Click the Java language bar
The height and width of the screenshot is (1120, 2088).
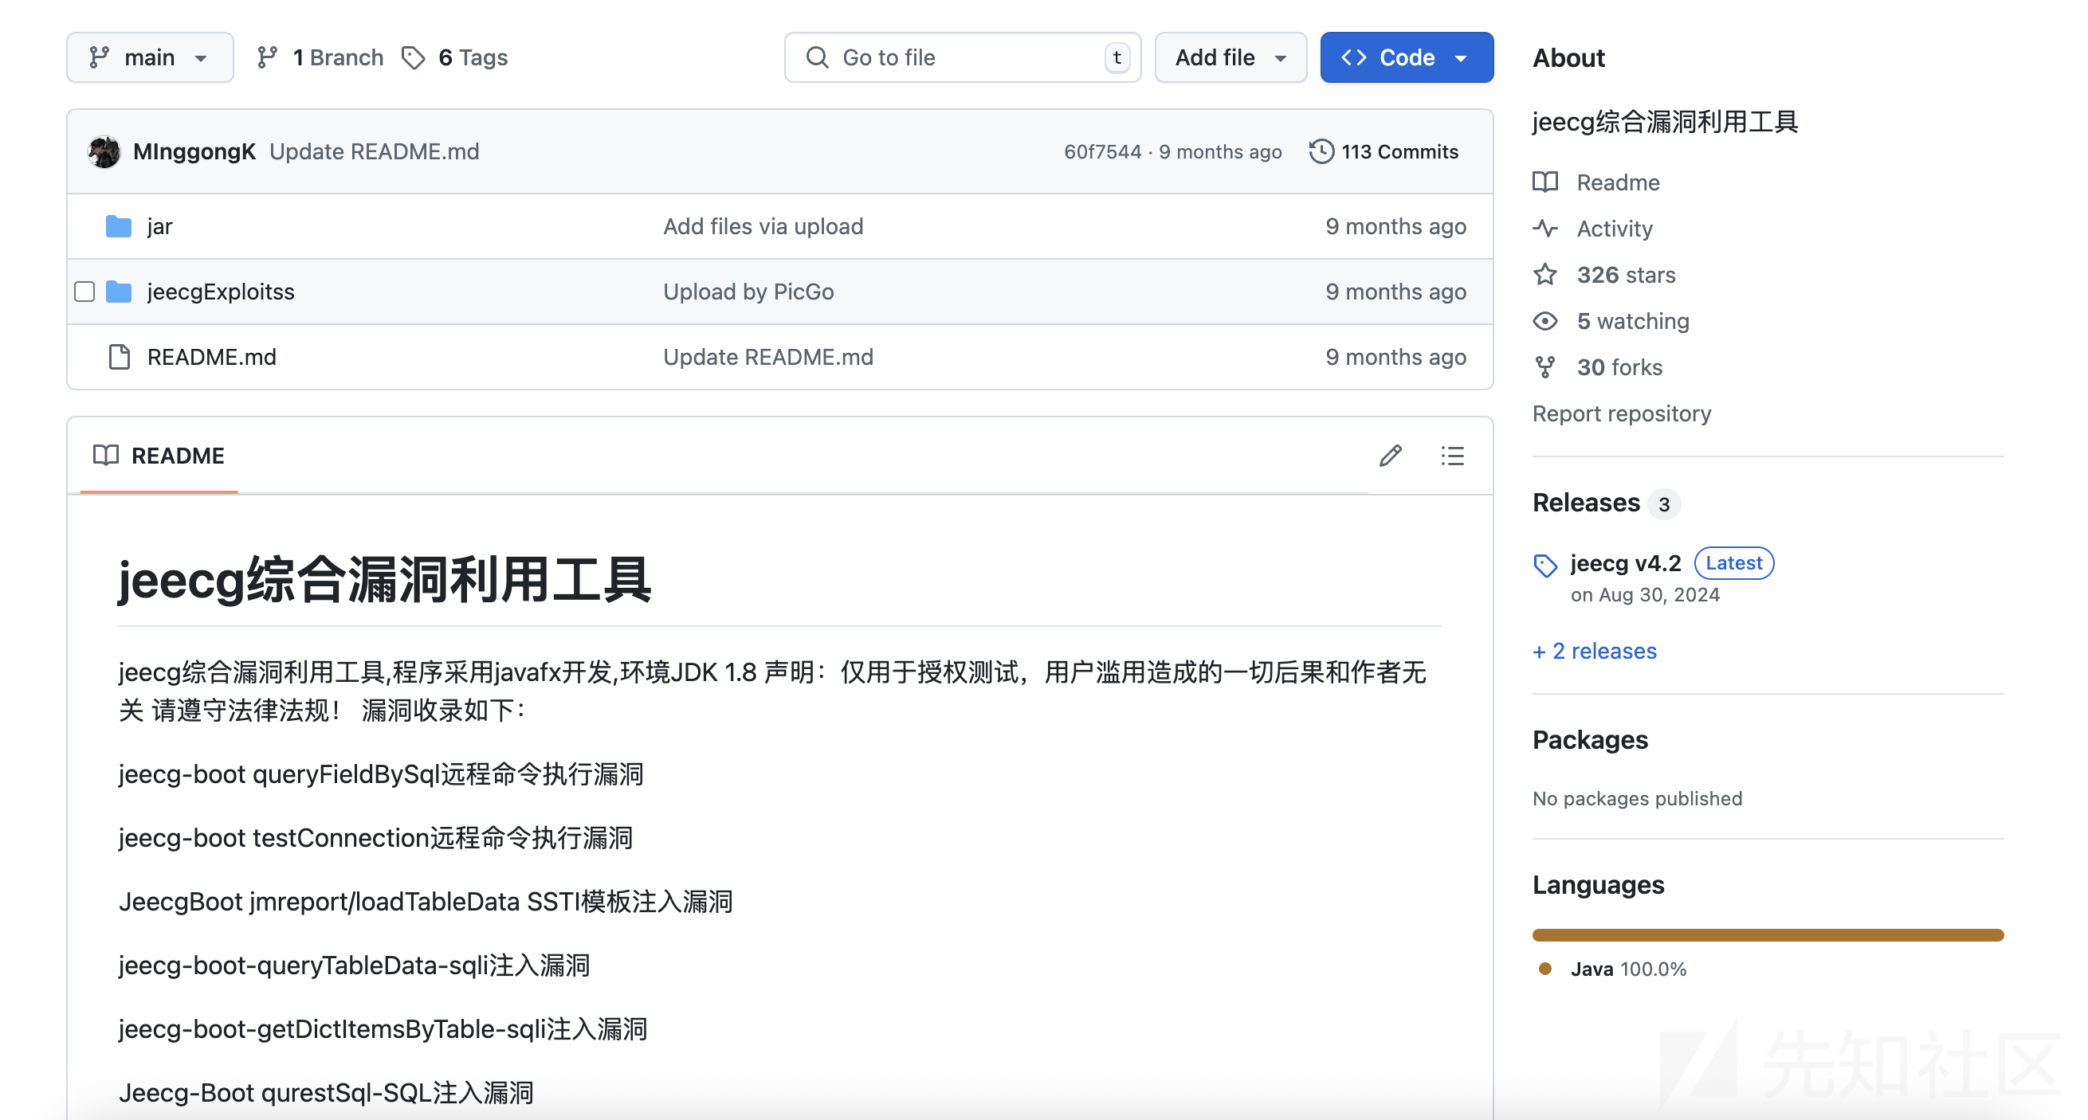tap(1767, 934)
